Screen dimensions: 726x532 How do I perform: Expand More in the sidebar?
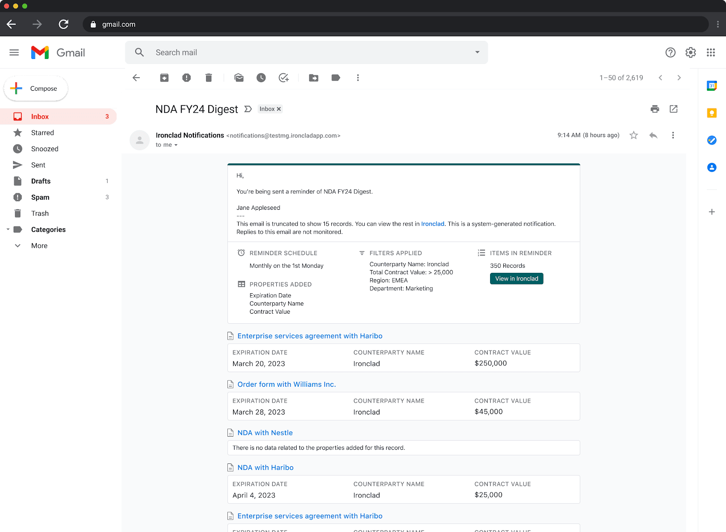39,246
